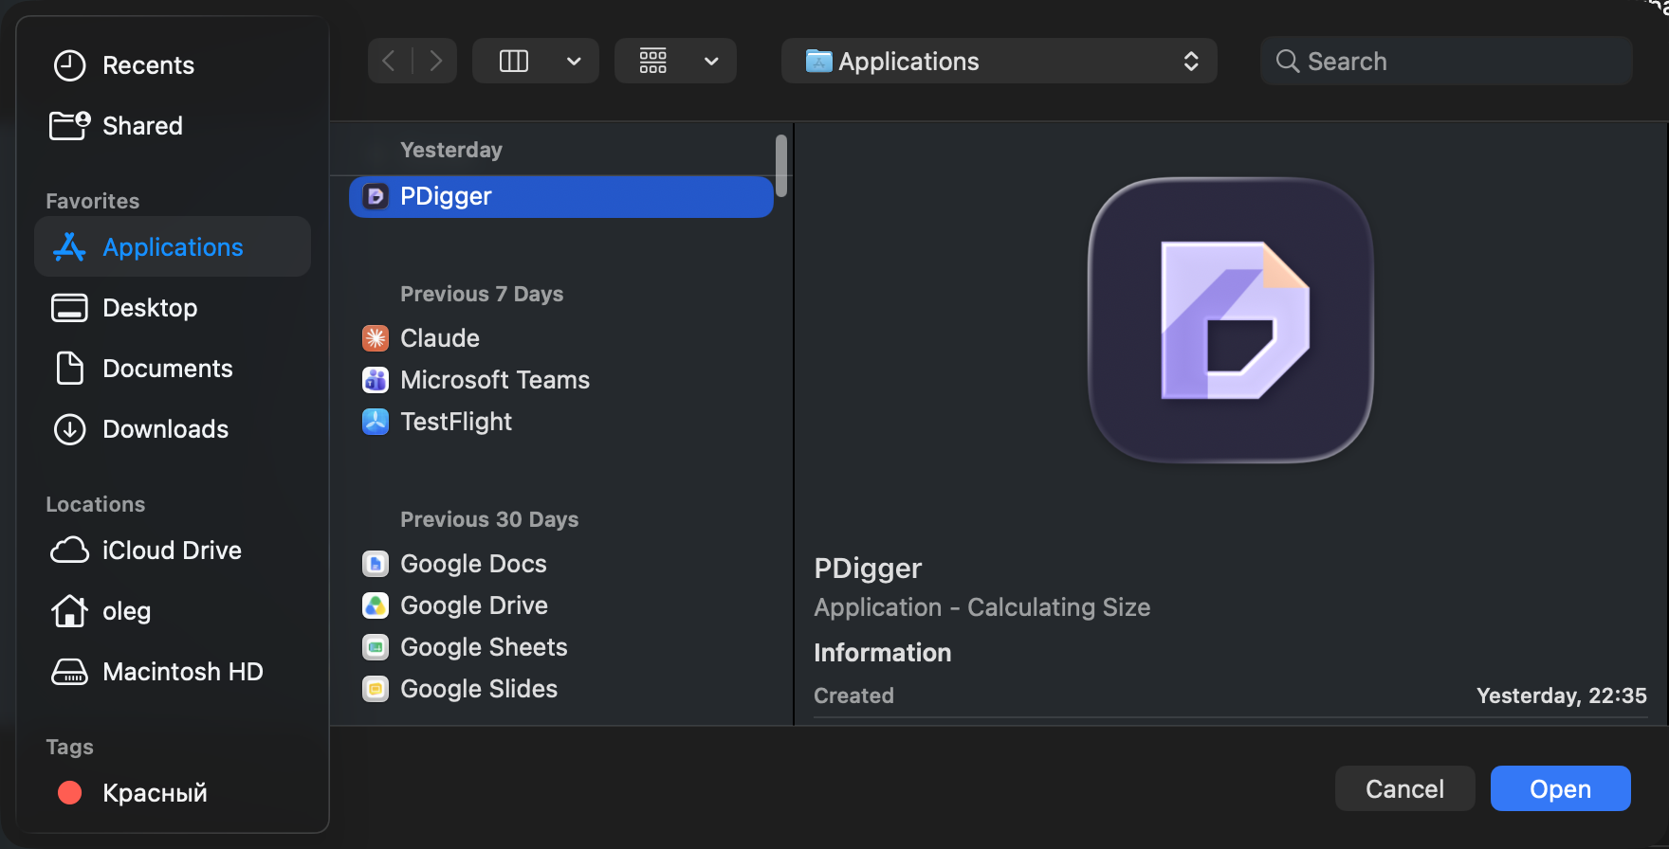Open the view mode dropdown arrow
Image resolution: width=1669 pixels, height=849 pixels.
click(574, 62)
